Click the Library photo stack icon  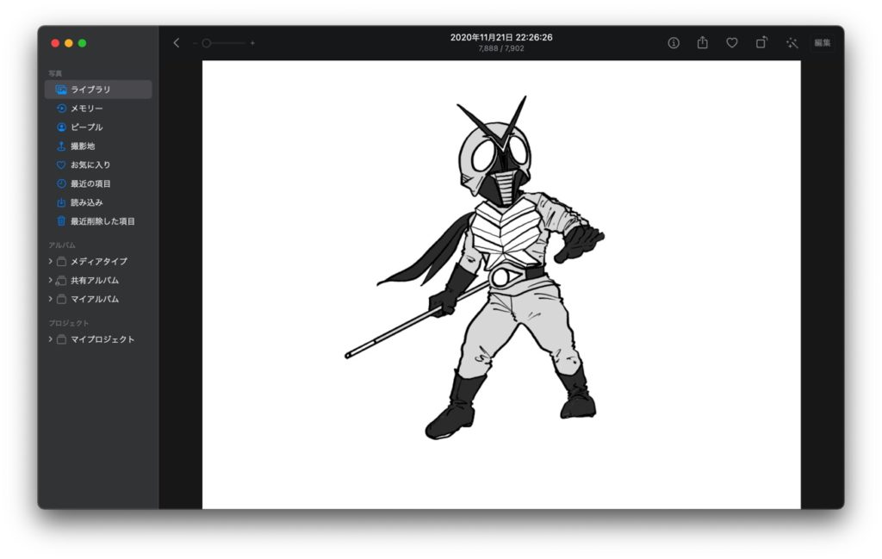(61, 90)
